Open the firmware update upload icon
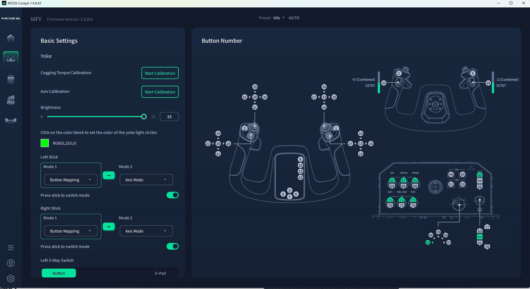 [11, 263]
